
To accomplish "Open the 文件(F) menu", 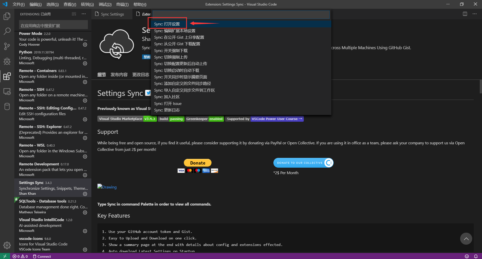I will click(19, 4).
